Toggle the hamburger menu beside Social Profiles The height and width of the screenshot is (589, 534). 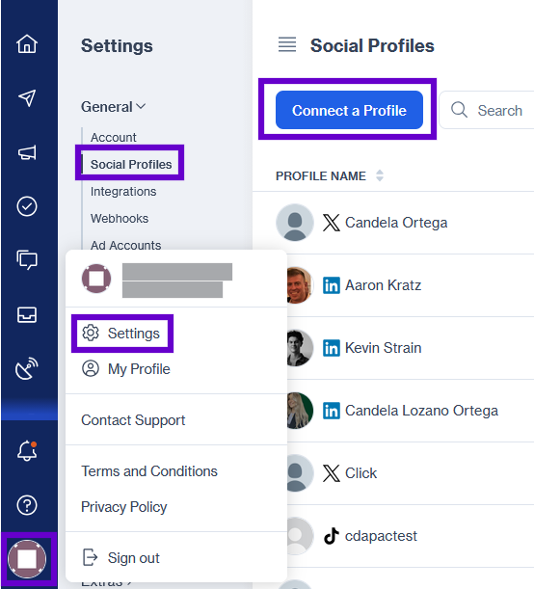pos(287,44)
